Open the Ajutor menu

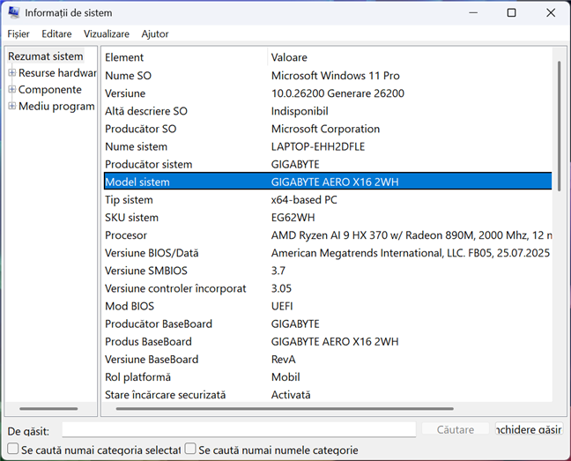(155, 33)
